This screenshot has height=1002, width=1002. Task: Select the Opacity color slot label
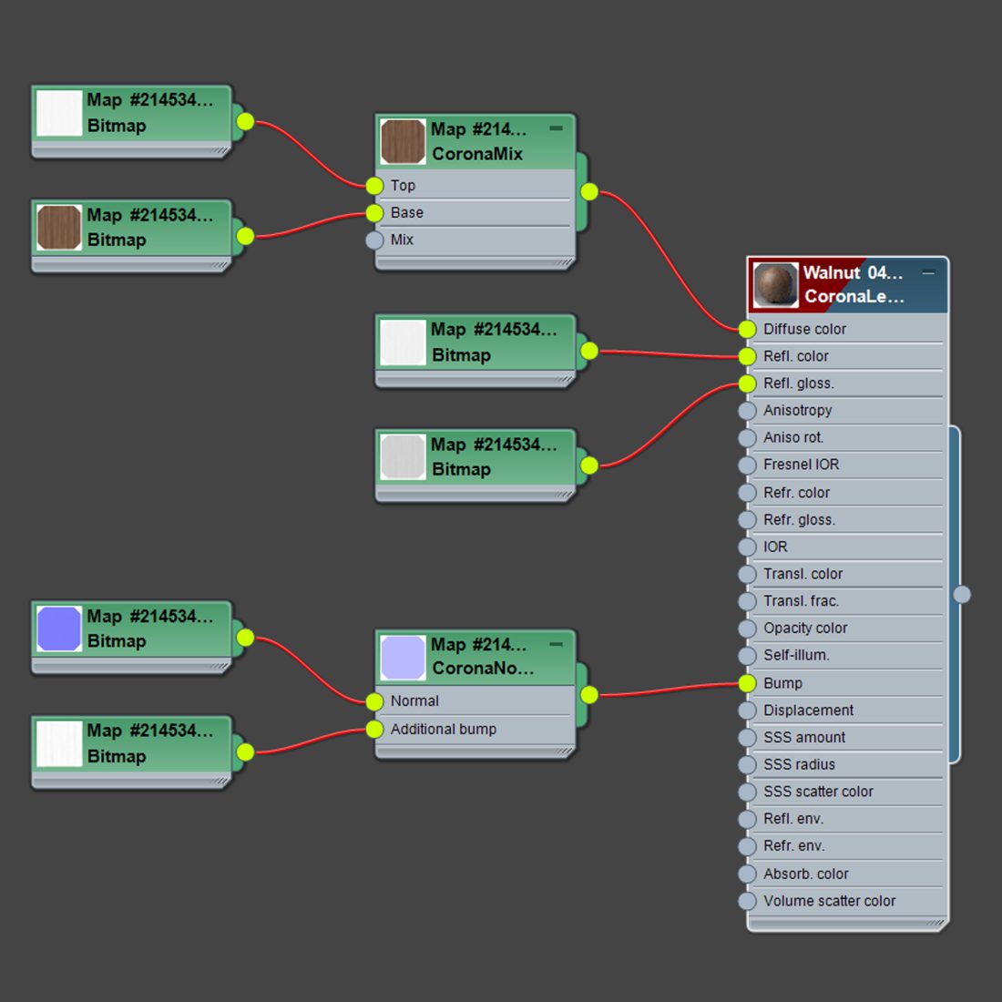[805, 629]
